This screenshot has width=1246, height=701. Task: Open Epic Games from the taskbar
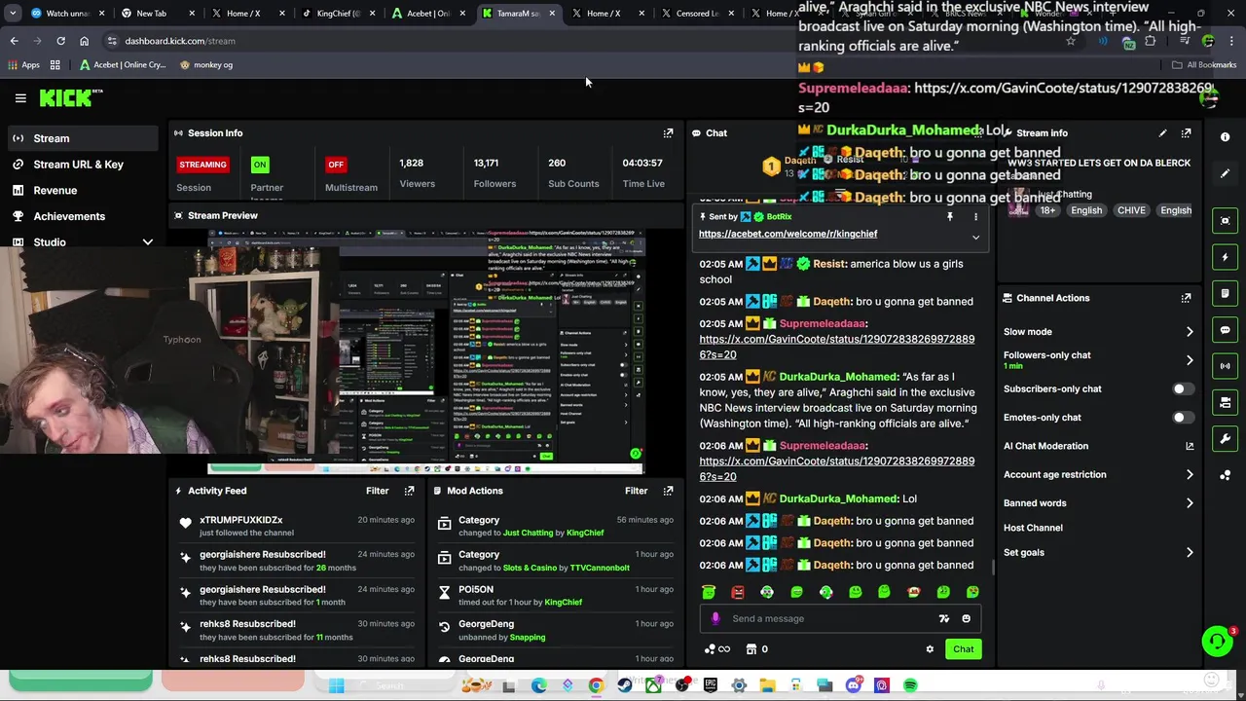click(x=711, y=685)
